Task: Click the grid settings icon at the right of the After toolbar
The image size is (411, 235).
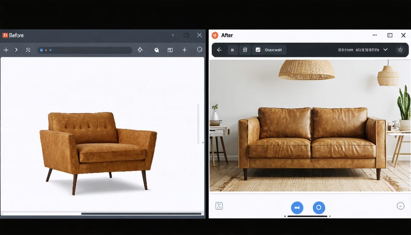Action: [x=400, y=50]
